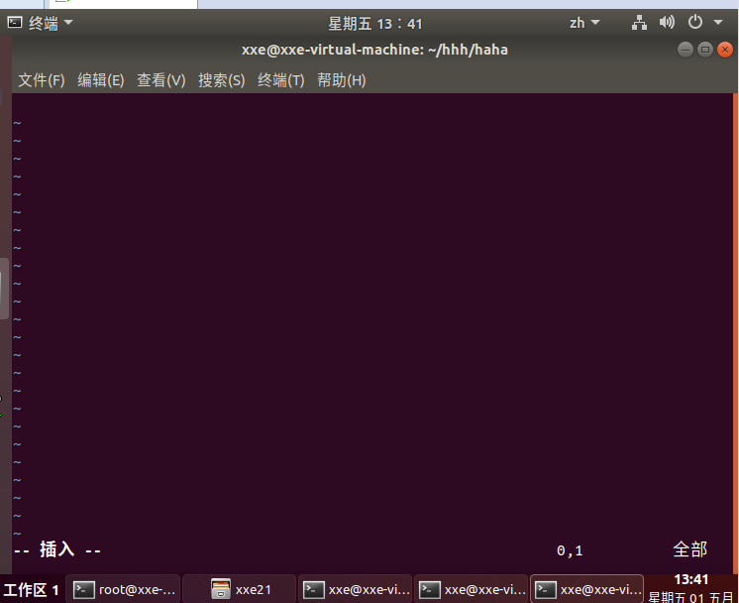The width and height of the screenshot is (739, 603).
Task: Click the volume speaker icon
Action: [667, 22]
